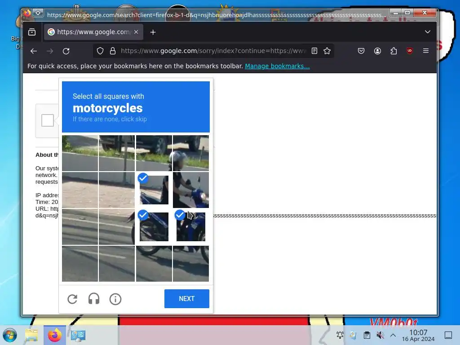460x345 pixels.
Task: Open a new tab with the plus button
Action: click(153, 32)
